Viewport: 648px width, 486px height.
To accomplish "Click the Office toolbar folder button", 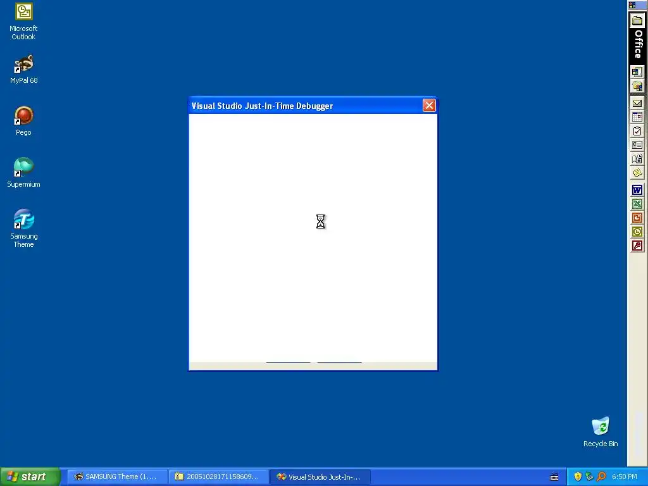I will [638, 20].
